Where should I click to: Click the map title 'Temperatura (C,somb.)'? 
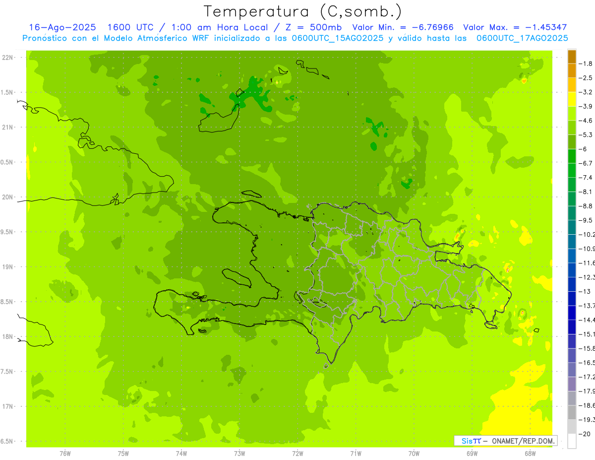point(303,11)
